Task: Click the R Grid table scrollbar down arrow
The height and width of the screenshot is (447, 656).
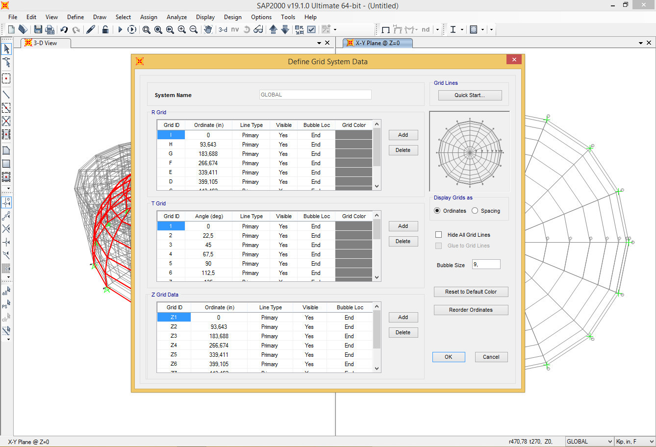Action: (377, 186)
